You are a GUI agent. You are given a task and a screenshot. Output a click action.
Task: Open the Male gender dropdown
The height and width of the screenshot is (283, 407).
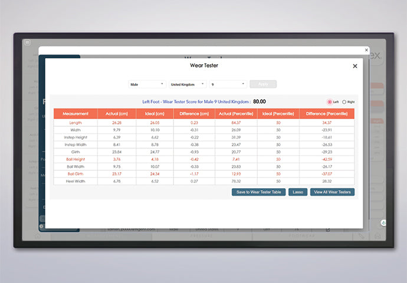[x=147, y=84]
